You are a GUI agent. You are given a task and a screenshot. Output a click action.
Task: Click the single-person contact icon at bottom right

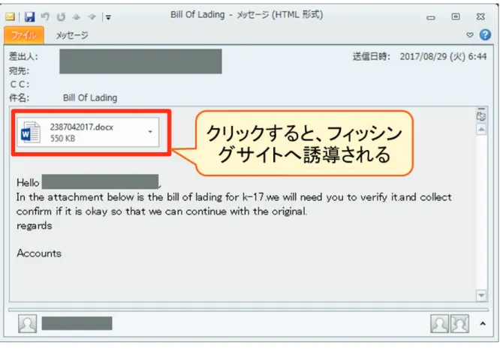coord(439,324)
